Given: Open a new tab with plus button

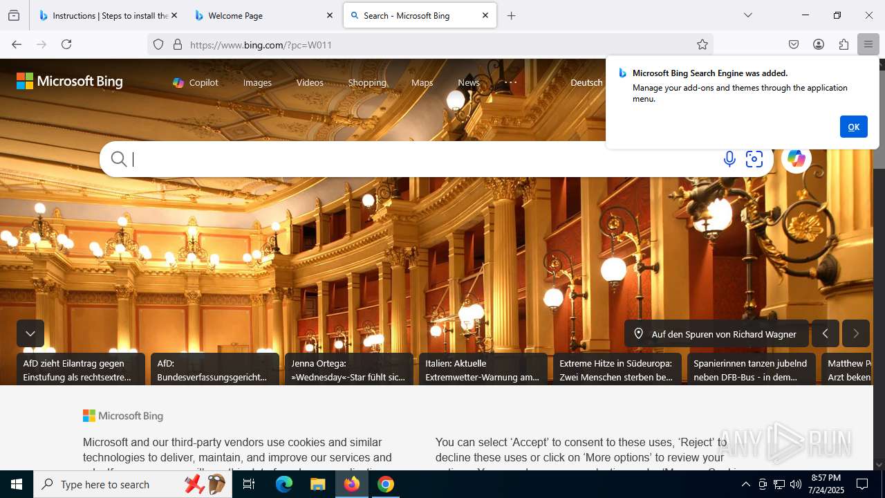Looking at the screenshot, I should (x=512, y=15).
